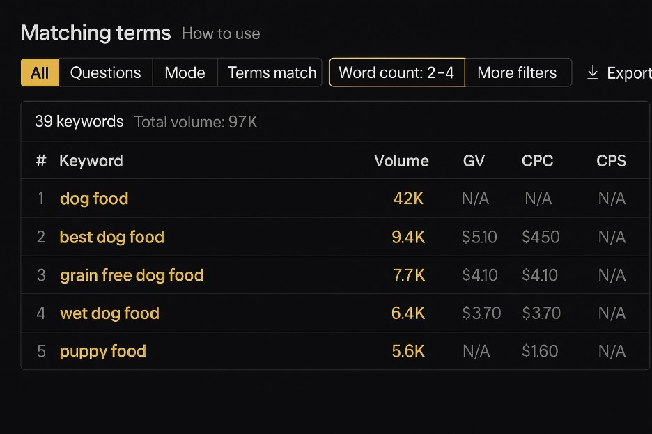Screen dimensions: 652x434
Task: Open the Mode filter
Action: tap(185, 72)
